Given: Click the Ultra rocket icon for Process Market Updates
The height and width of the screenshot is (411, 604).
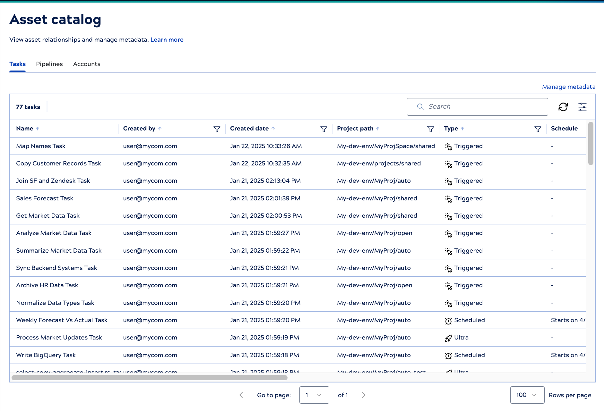Looking at the screenshot, I should (x=448, y=338).
